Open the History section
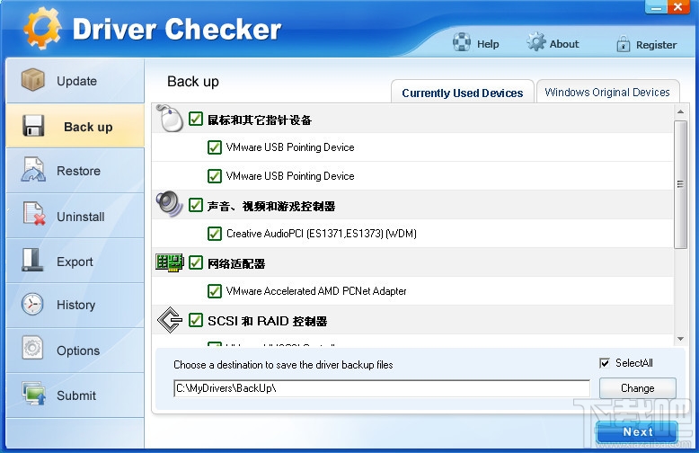 point(75,305)
